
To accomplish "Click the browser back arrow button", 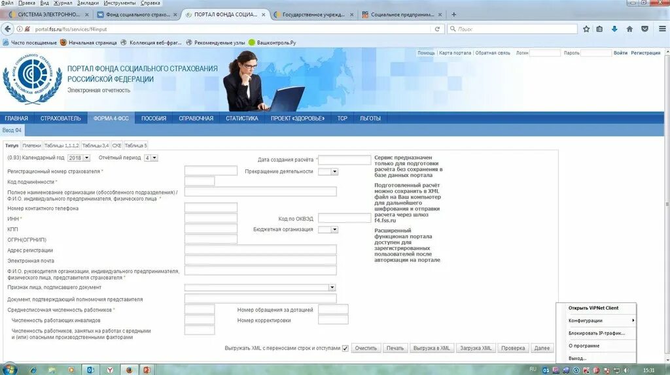I will (7, 29).
